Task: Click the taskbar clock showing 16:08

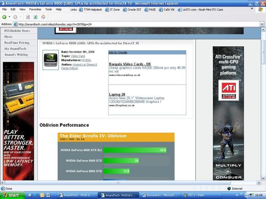Action: pos(259,195)
